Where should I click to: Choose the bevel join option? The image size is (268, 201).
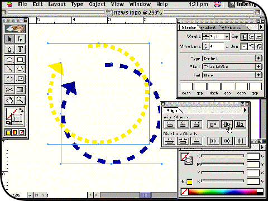259,46
